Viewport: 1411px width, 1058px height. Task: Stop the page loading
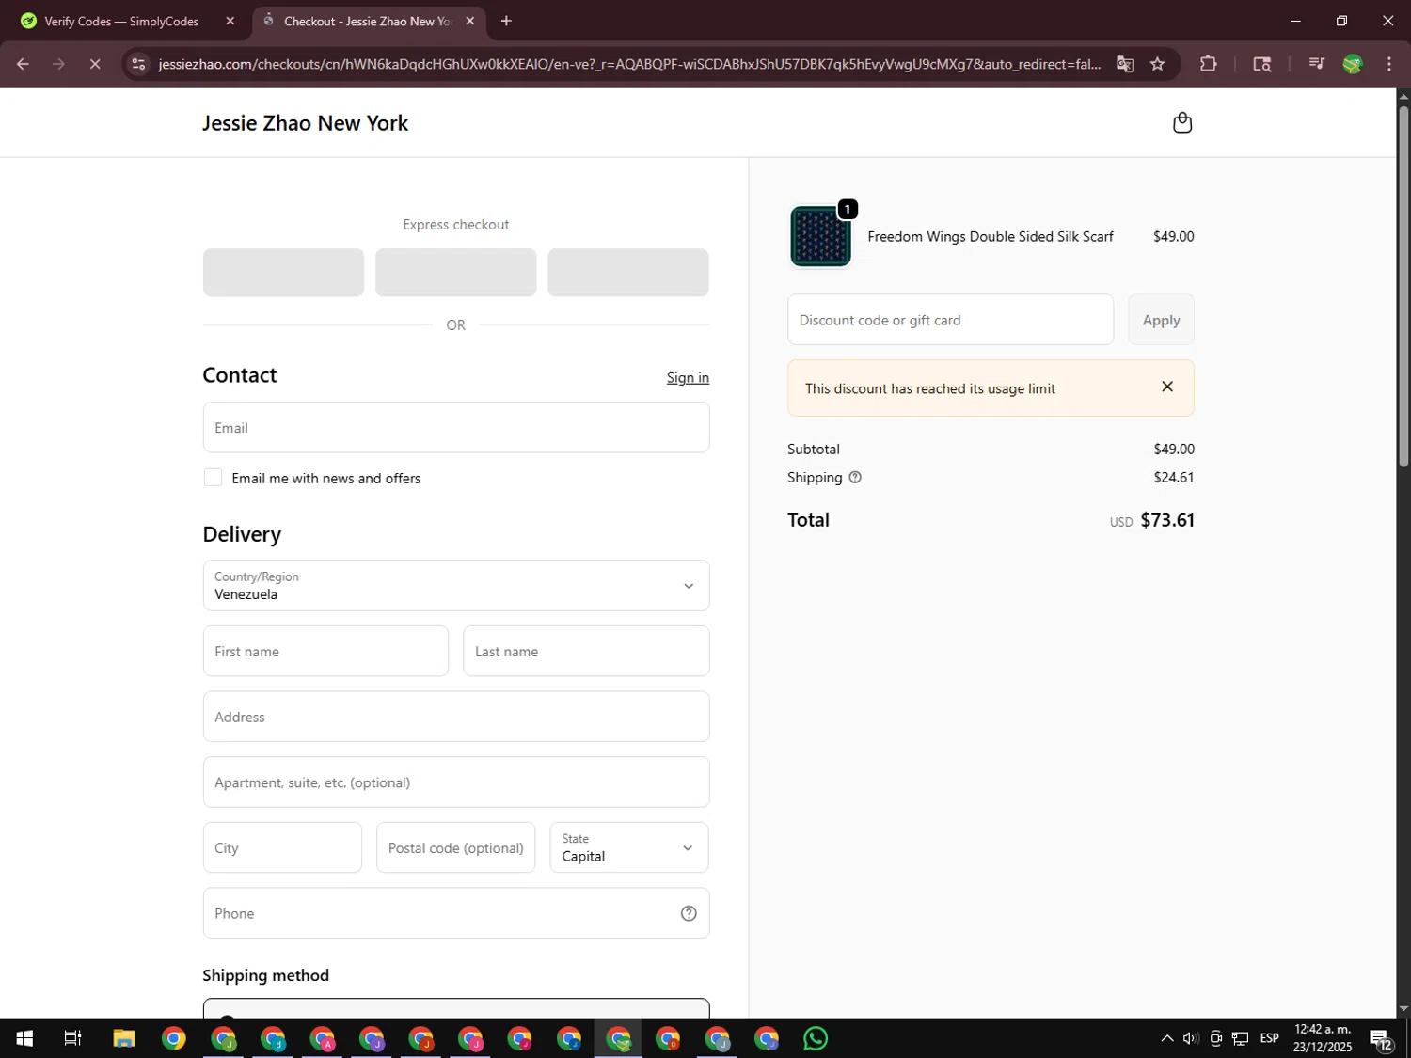tap(95, 64)
